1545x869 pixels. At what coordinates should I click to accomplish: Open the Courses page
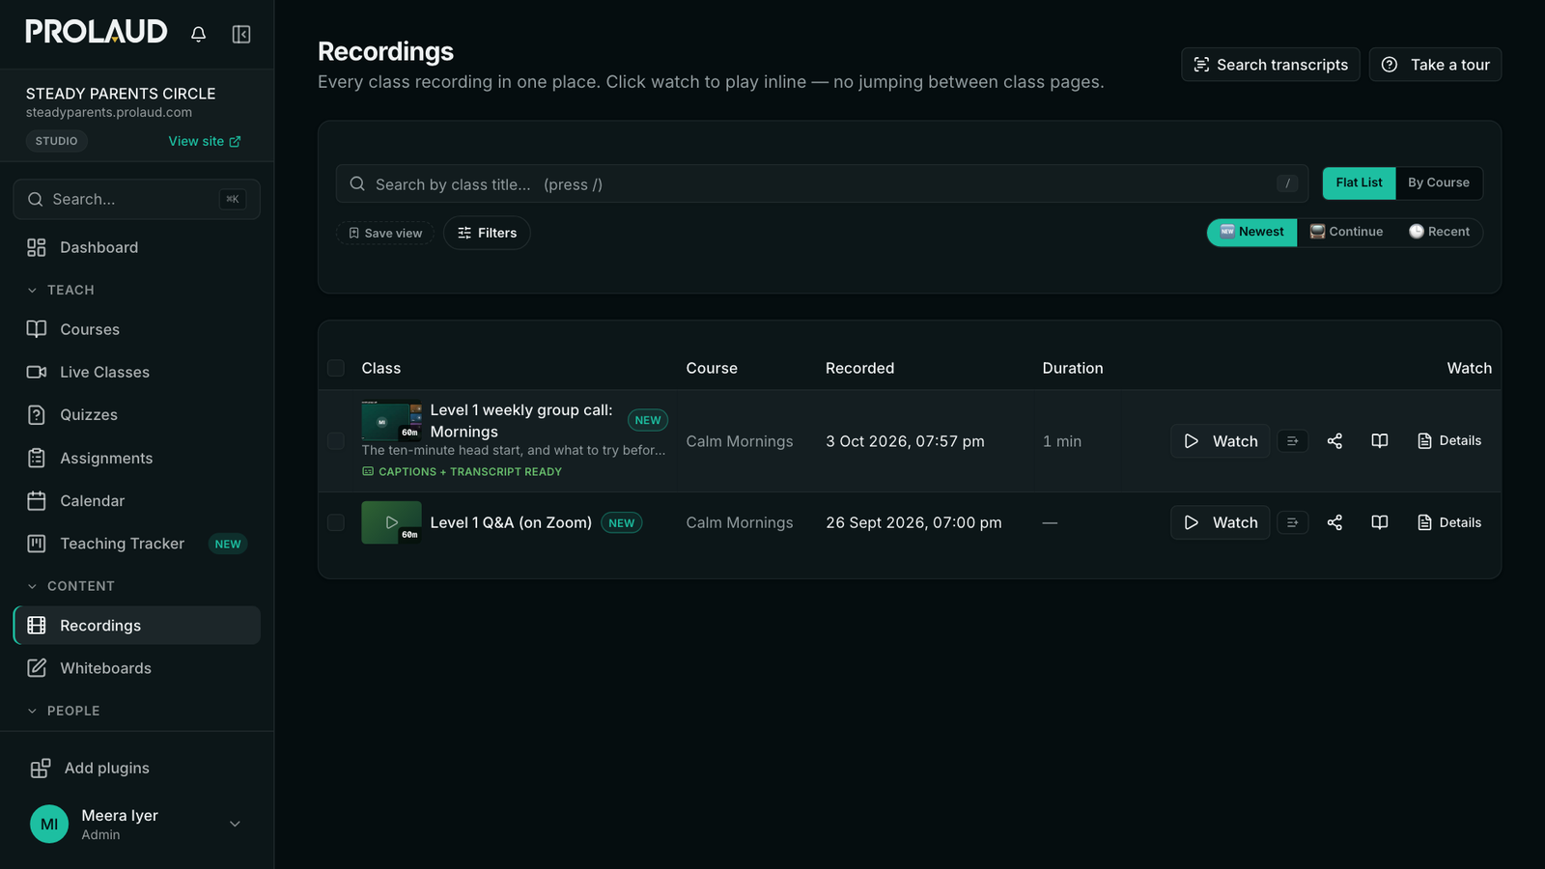coord(136,329)
